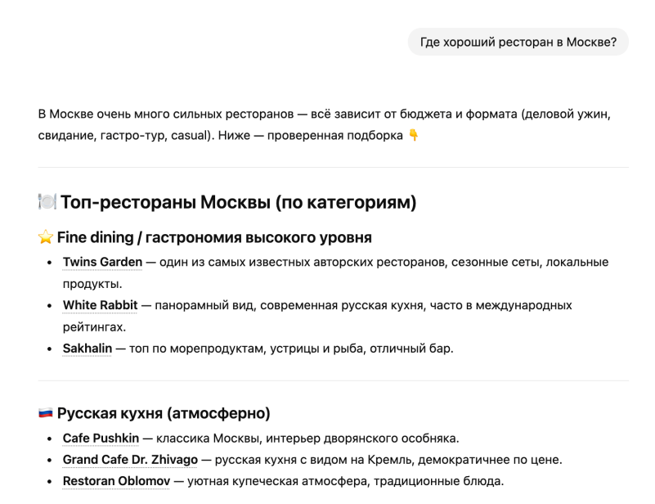Click the Русская кухня (атмосферно) heading

pyautogui.click(x=164, y=413)
